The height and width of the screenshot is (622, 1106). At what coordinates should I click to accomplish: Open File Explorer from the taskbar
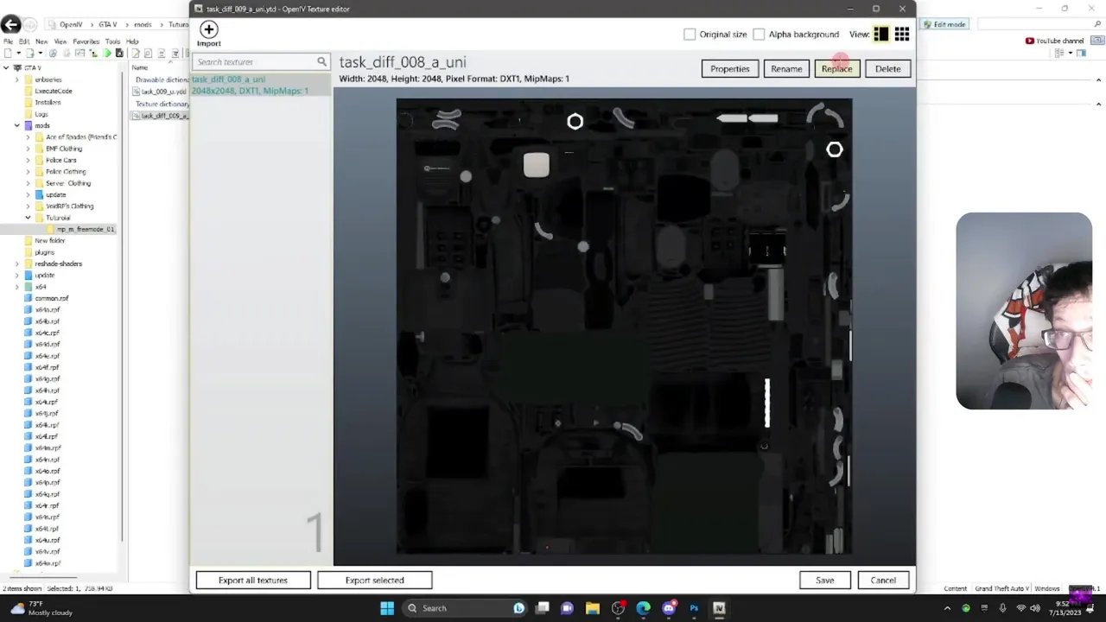[593, 608]
